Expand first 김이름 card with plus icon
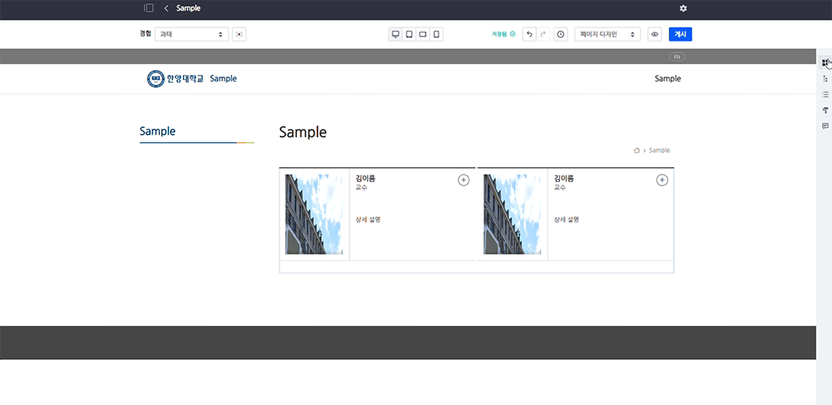The height and width of the screenshot is (405, 832). 463,180
